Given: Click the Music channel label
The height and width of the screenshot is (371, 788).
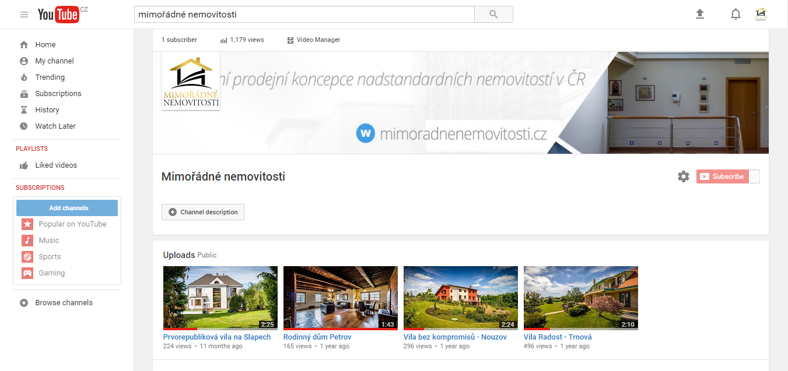Looking at the screenshot, I should pos(49,241).
